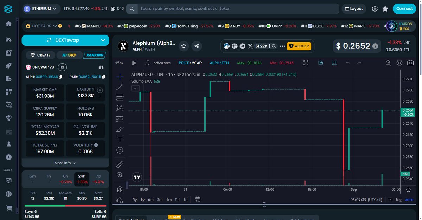Select the 6h stats period tab
The width and height of the screenshot is (422, 220).
pyautogui.click(x=65, y=179)
